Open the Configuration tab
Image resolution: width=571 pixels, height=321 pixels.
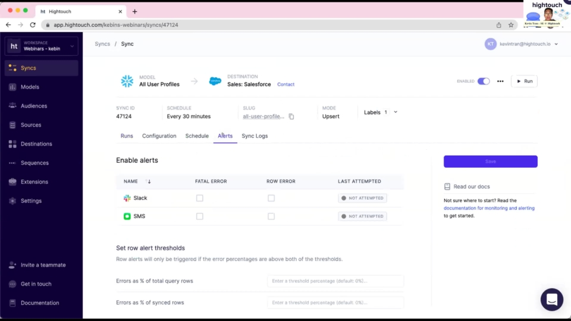(159, 136)
